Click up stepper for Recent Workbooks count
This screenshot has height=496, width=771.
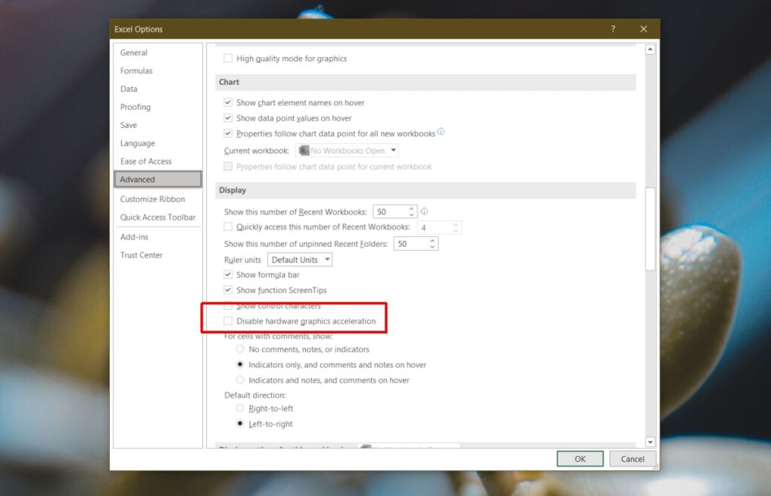[x=411, y=208]
